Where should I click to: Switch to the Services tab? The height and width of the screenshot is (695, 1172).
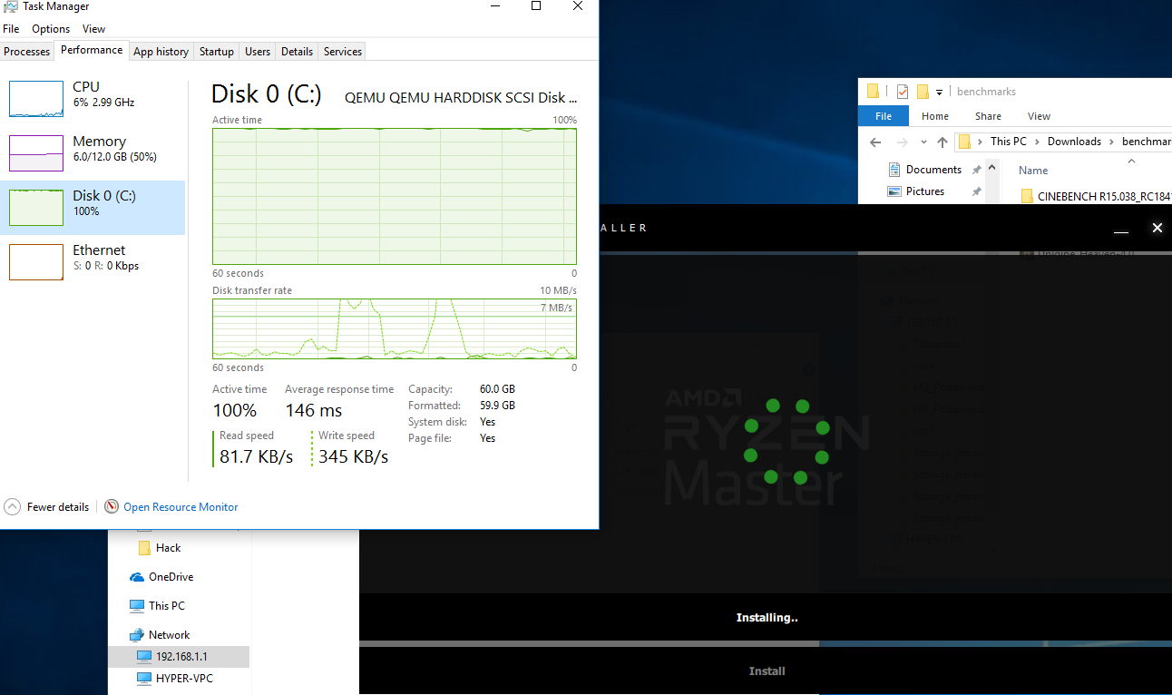343,52
